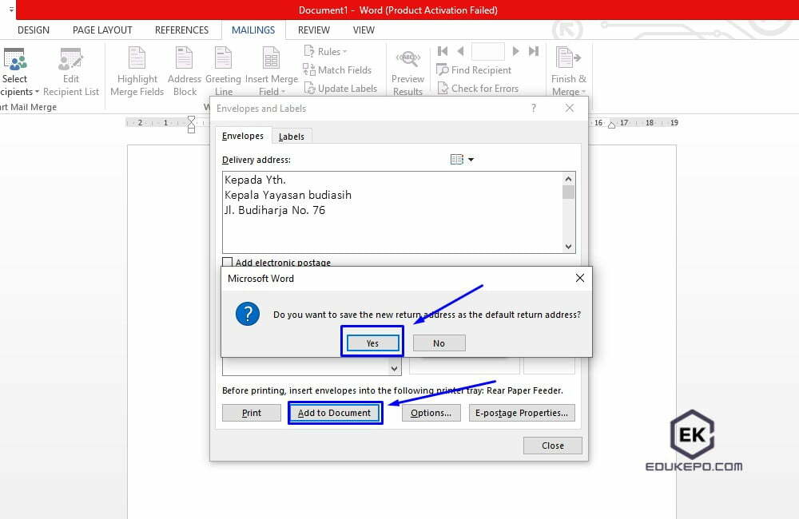Enable the Add electronic postage checkbox

pos(228,262)
